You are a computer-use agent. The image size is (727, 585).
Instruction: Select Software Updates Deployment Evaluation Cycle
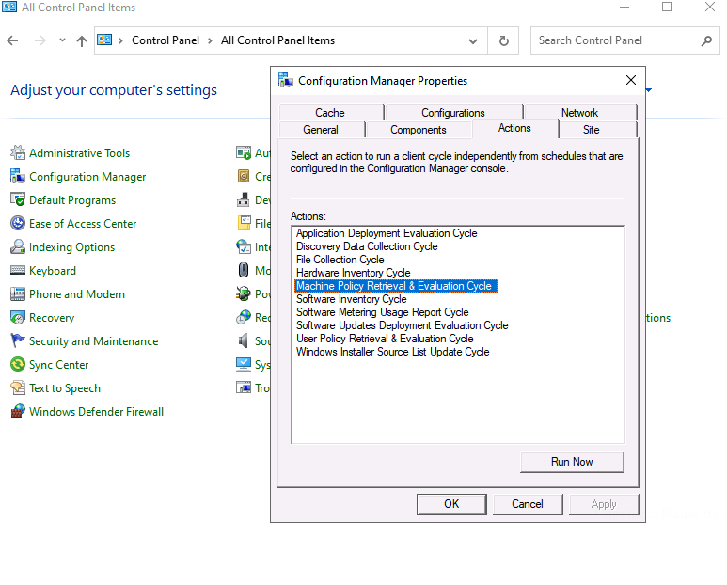[402, 325]
